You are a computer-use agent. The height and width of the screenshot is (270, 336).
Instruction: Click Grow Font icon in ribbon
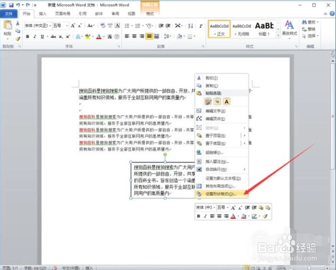[73, 26]
